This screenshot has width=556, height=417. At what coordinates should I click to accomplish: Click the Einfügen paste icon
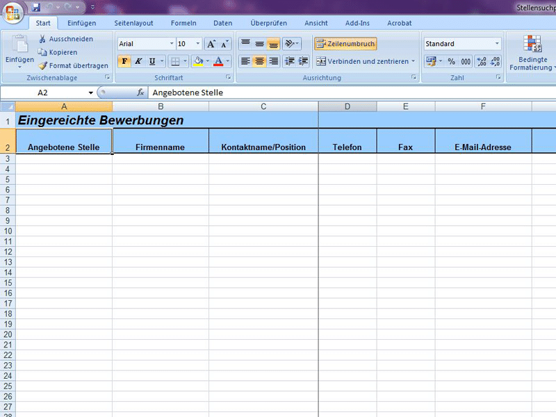click(x=19, y=44)
